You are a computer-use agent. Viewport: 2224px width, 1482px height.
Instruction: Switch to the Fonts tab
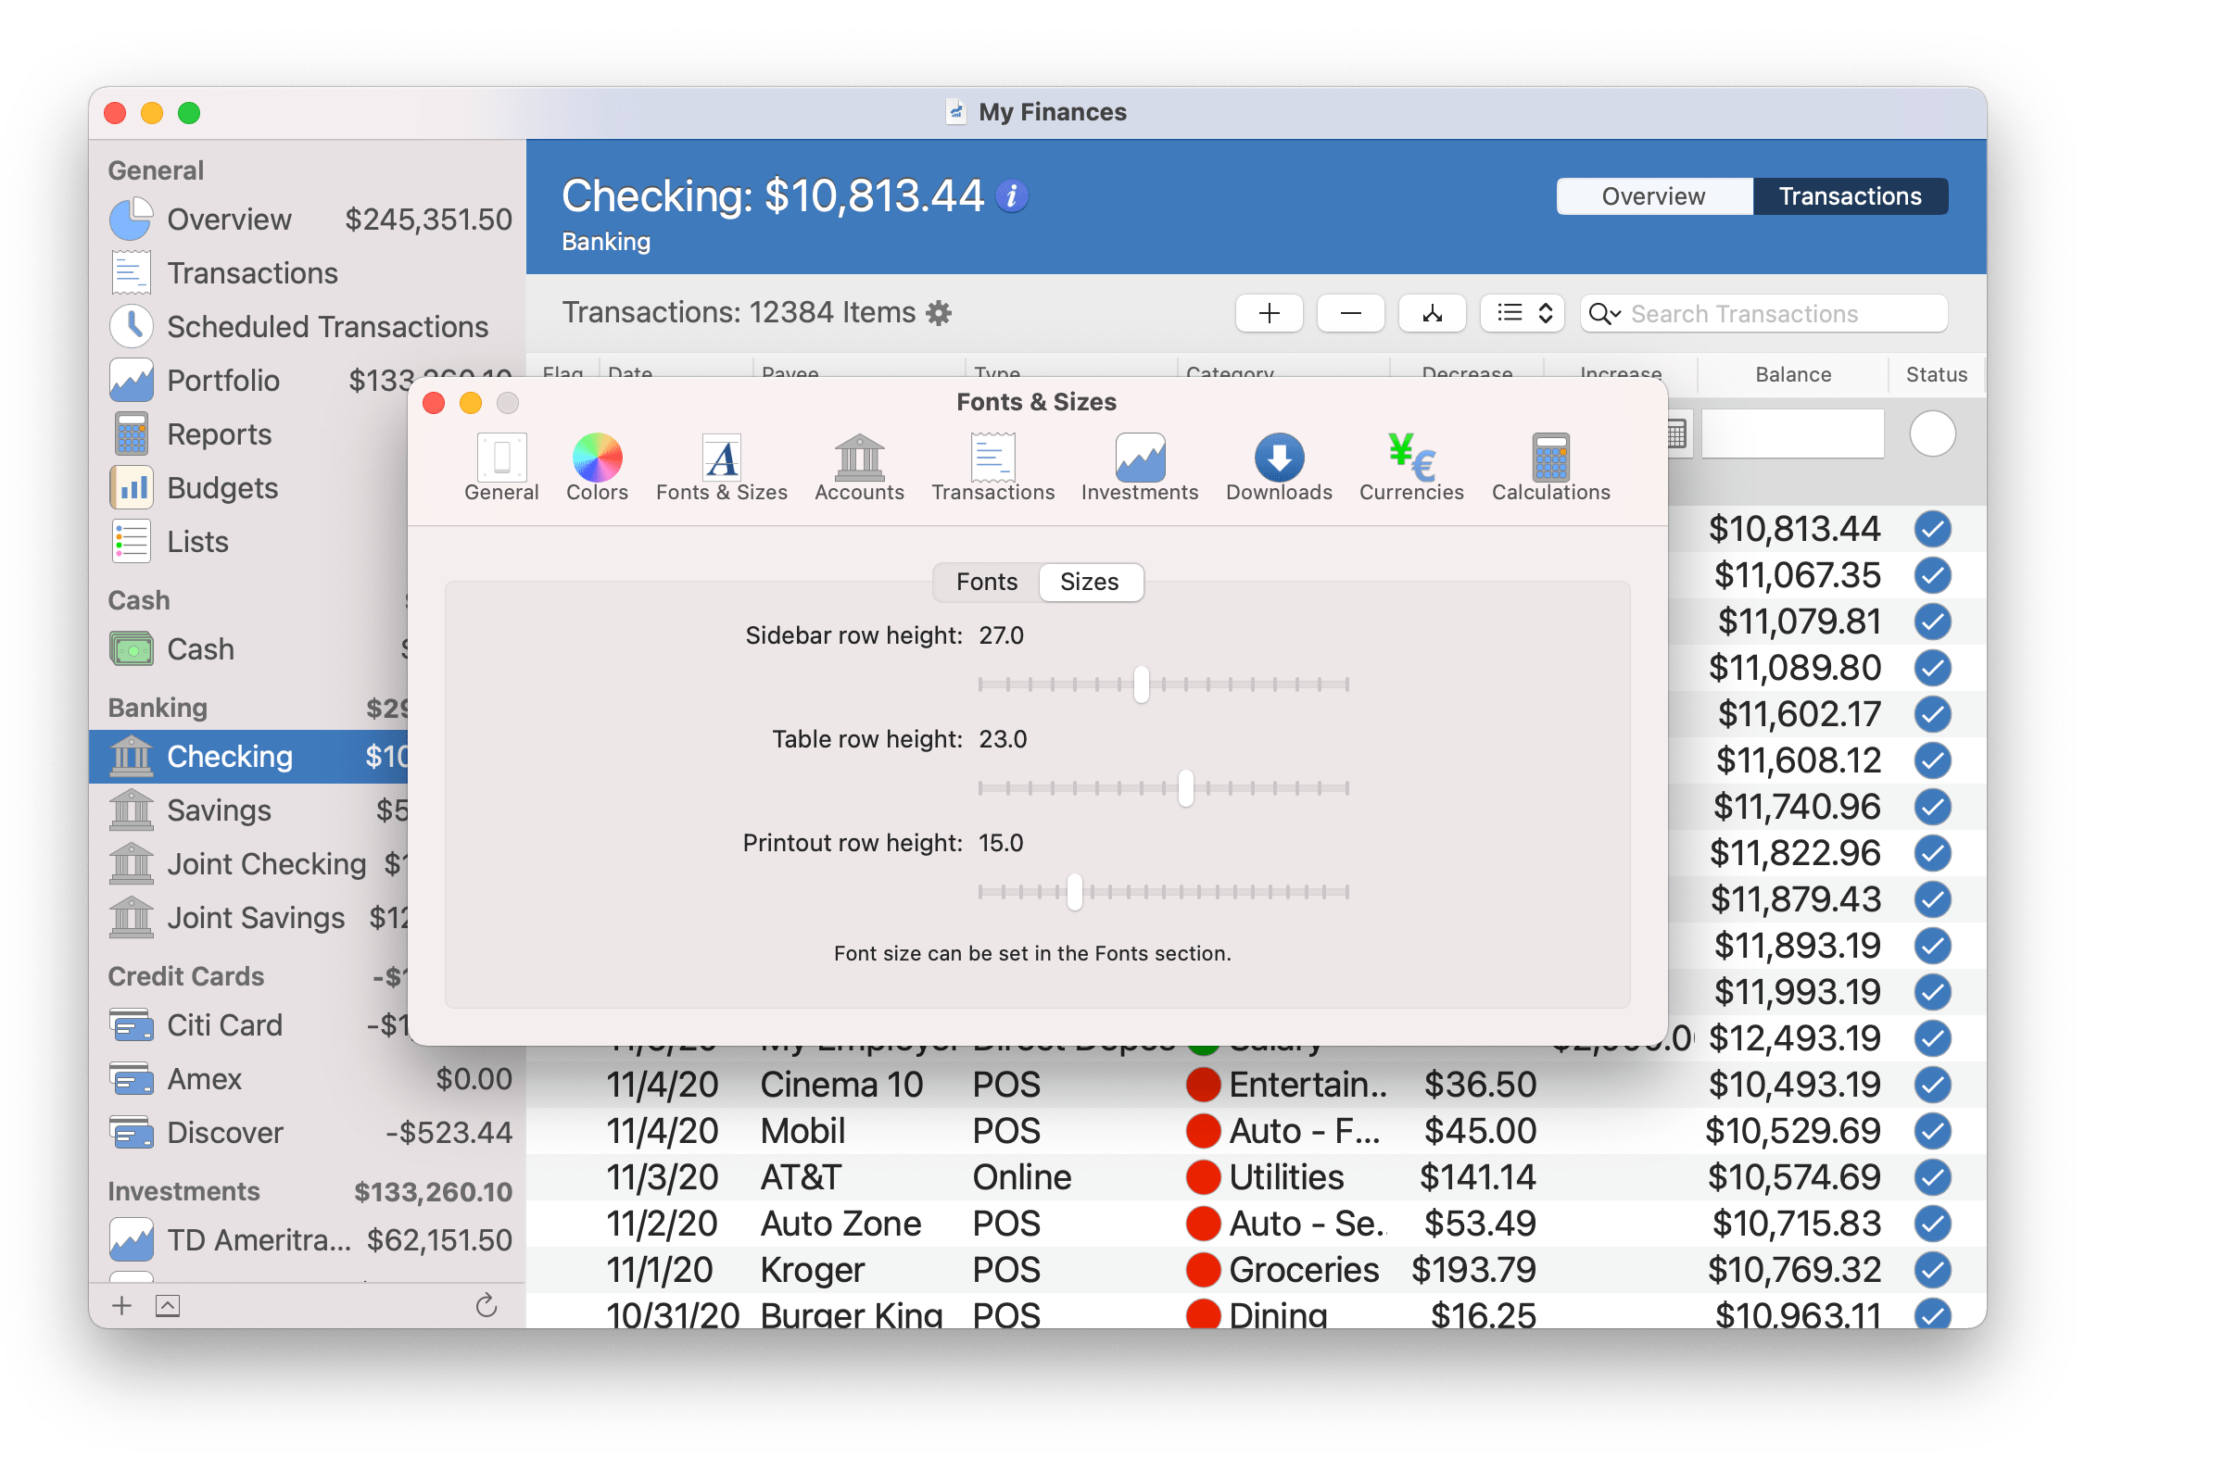tap(986, 583)
